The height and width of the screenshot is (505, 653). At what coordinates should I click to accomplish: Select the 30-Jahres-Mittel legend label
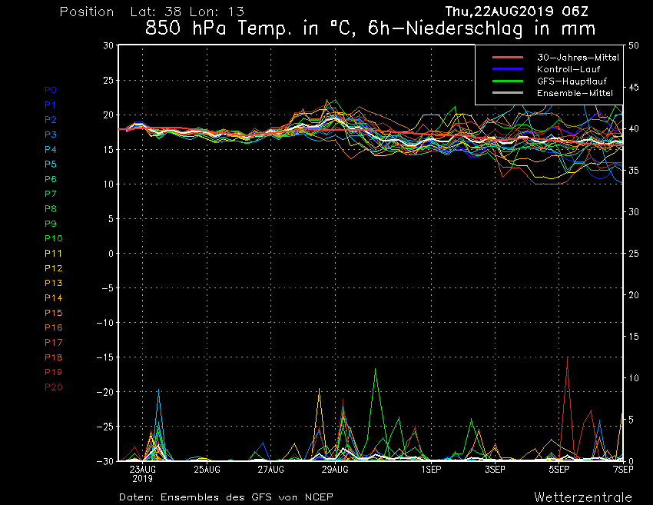[578, 58]
